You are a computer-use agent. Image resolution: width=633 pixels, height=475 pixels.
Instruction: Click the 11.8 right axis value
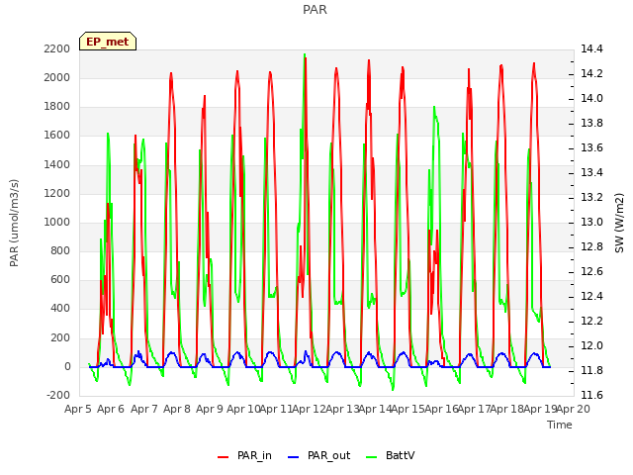coord(591,370)
